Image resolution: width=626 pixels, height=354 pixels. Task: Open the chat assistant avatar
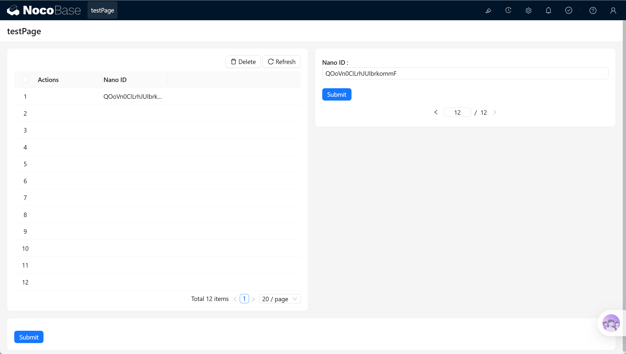(611, 323)
